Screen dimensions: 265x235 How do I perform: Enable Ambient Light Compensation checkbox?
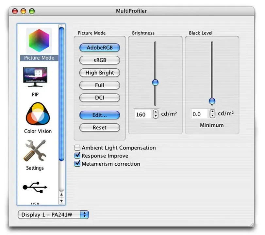77,148
